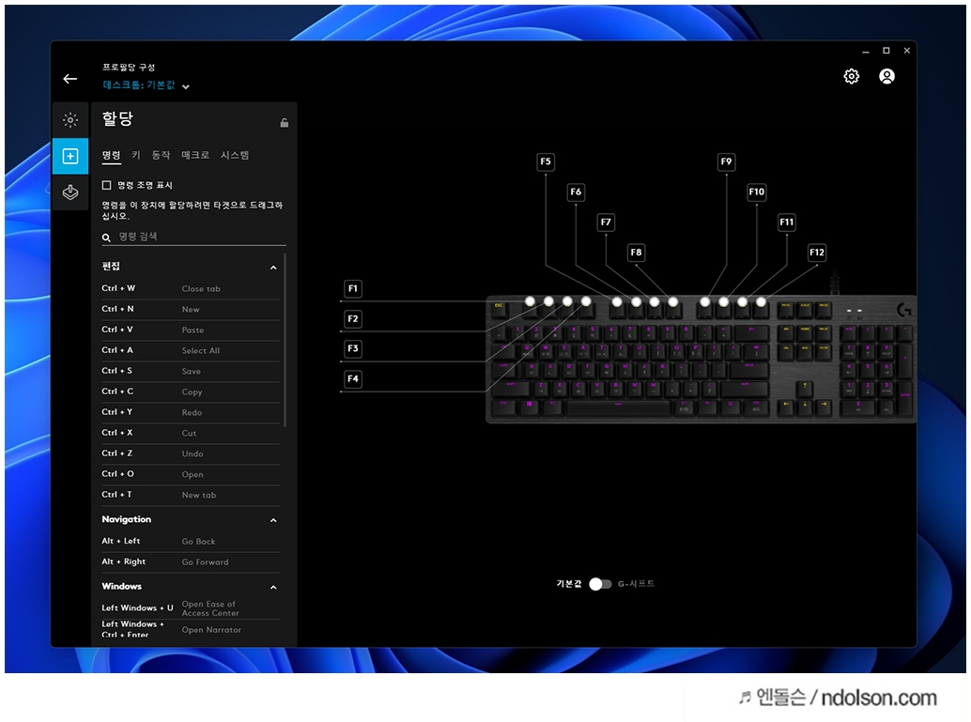Select the F12 key label
This screenshot has height=722, width=971.
(817, 252)
